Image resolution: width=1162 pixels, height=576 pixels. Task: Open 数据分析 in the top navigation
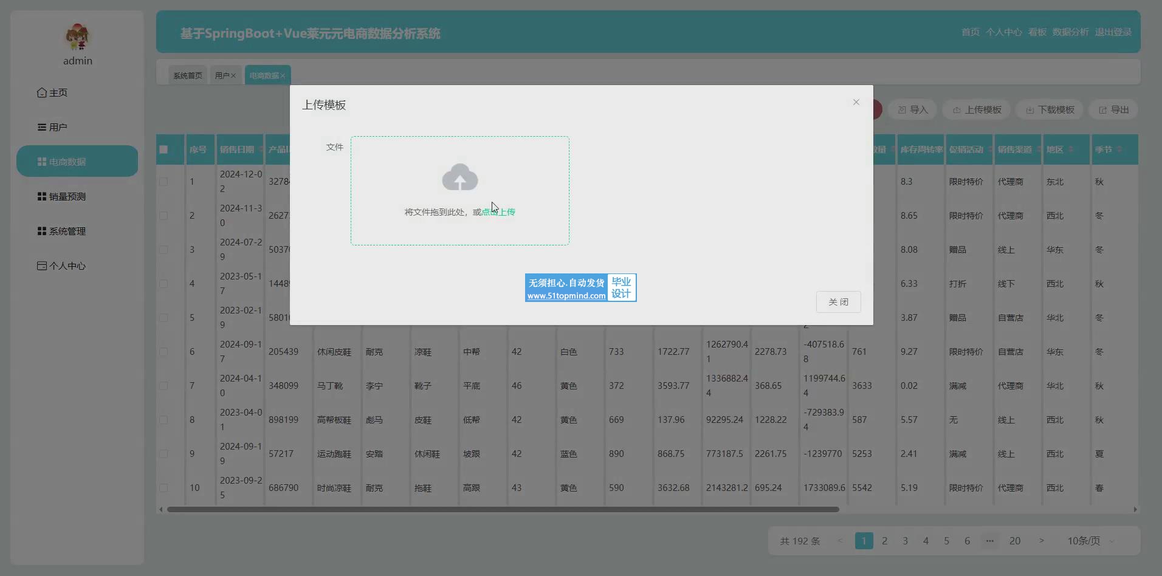[x=1070, y=32]
